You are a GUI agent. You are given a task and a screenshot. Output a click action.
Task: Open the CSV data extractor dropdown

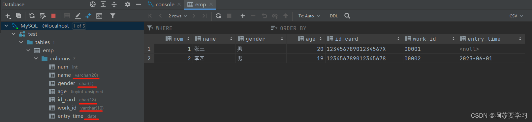516,16
